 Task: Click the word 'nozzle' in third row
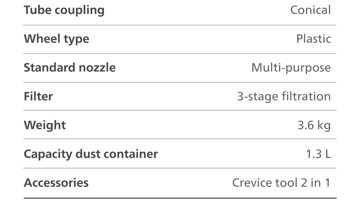(x=97, y=67)
